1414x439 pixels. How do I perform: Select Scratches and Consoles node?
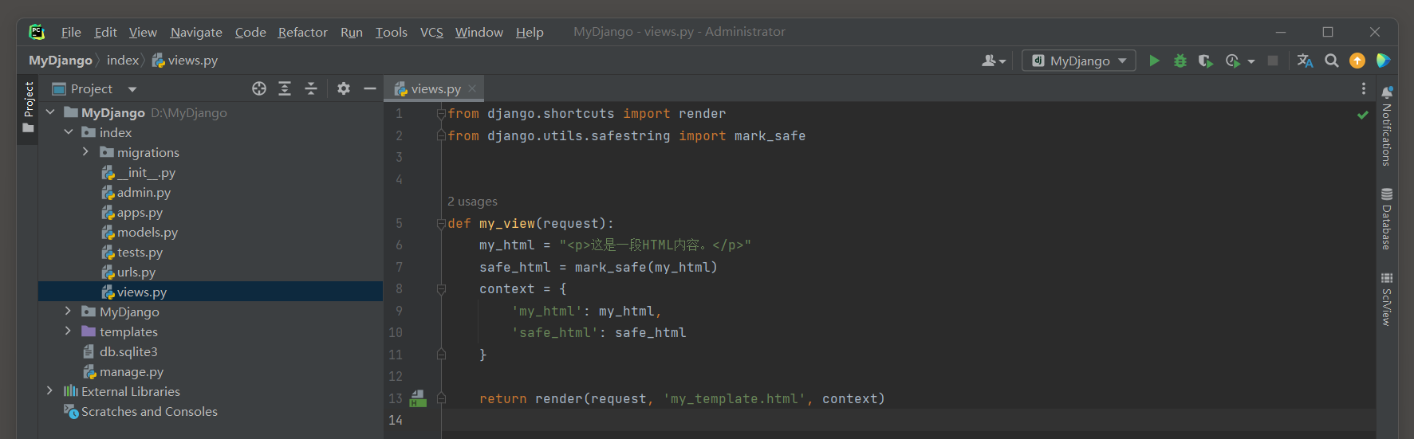pyautogui.click(x=149, y=411)
